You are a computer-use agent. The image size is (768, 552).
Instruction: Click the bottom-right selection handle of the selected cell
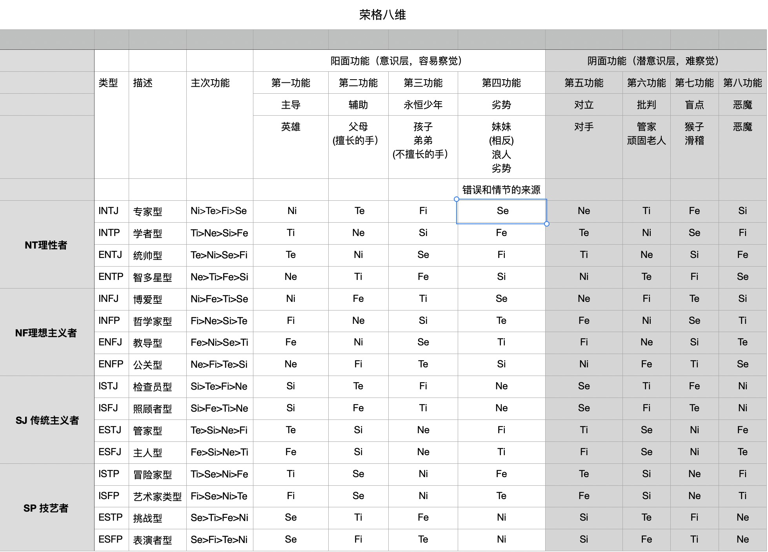click(x=547, y=224)
